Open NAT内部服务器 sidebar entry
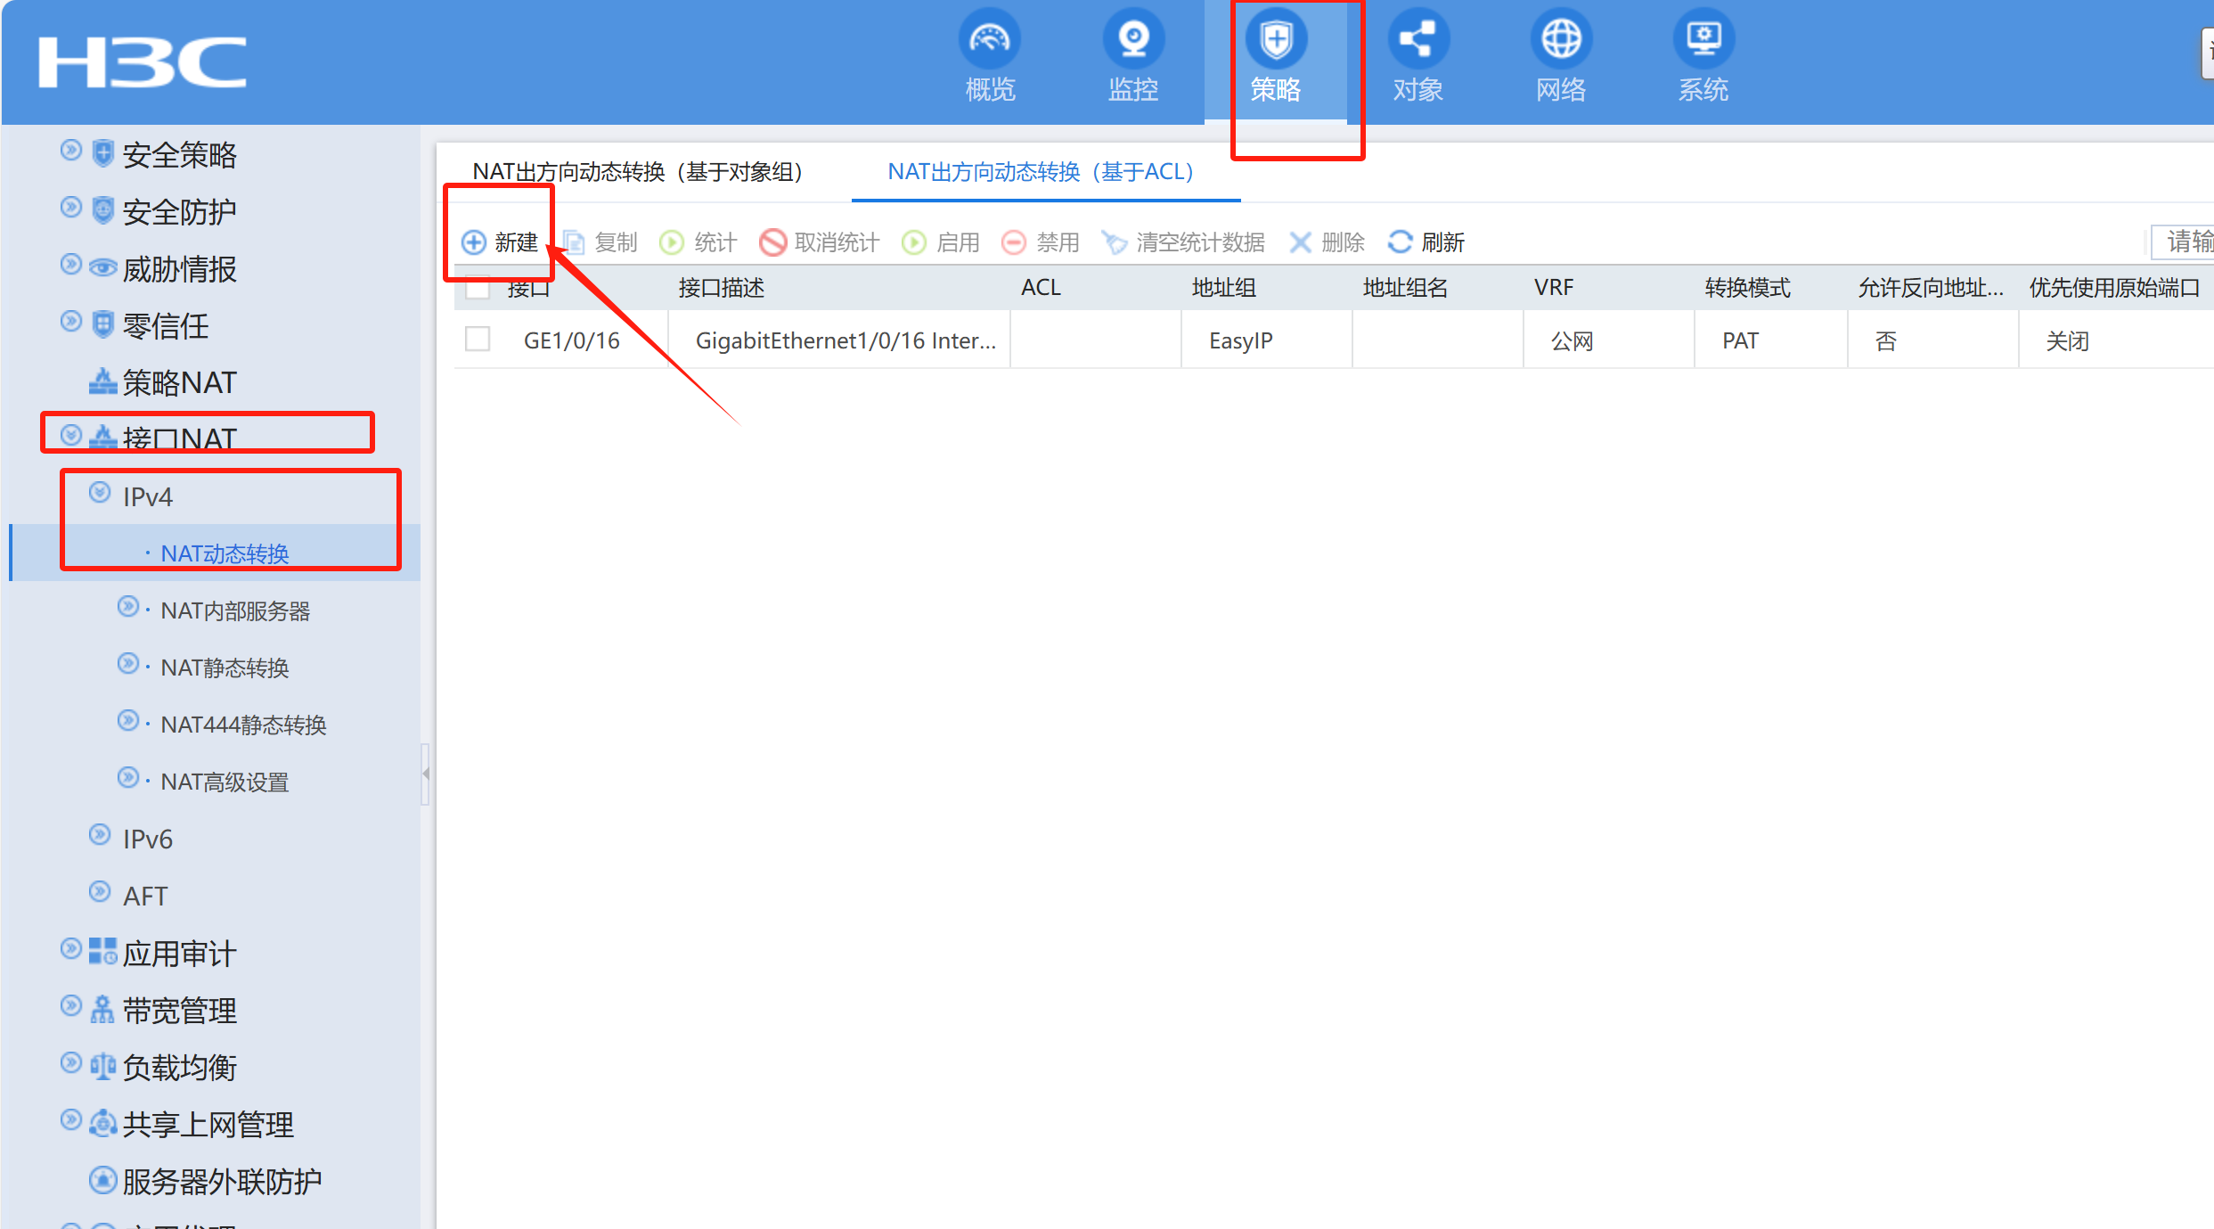The width and height of the screenshot is (2214, 1229). tap(235, 610)
